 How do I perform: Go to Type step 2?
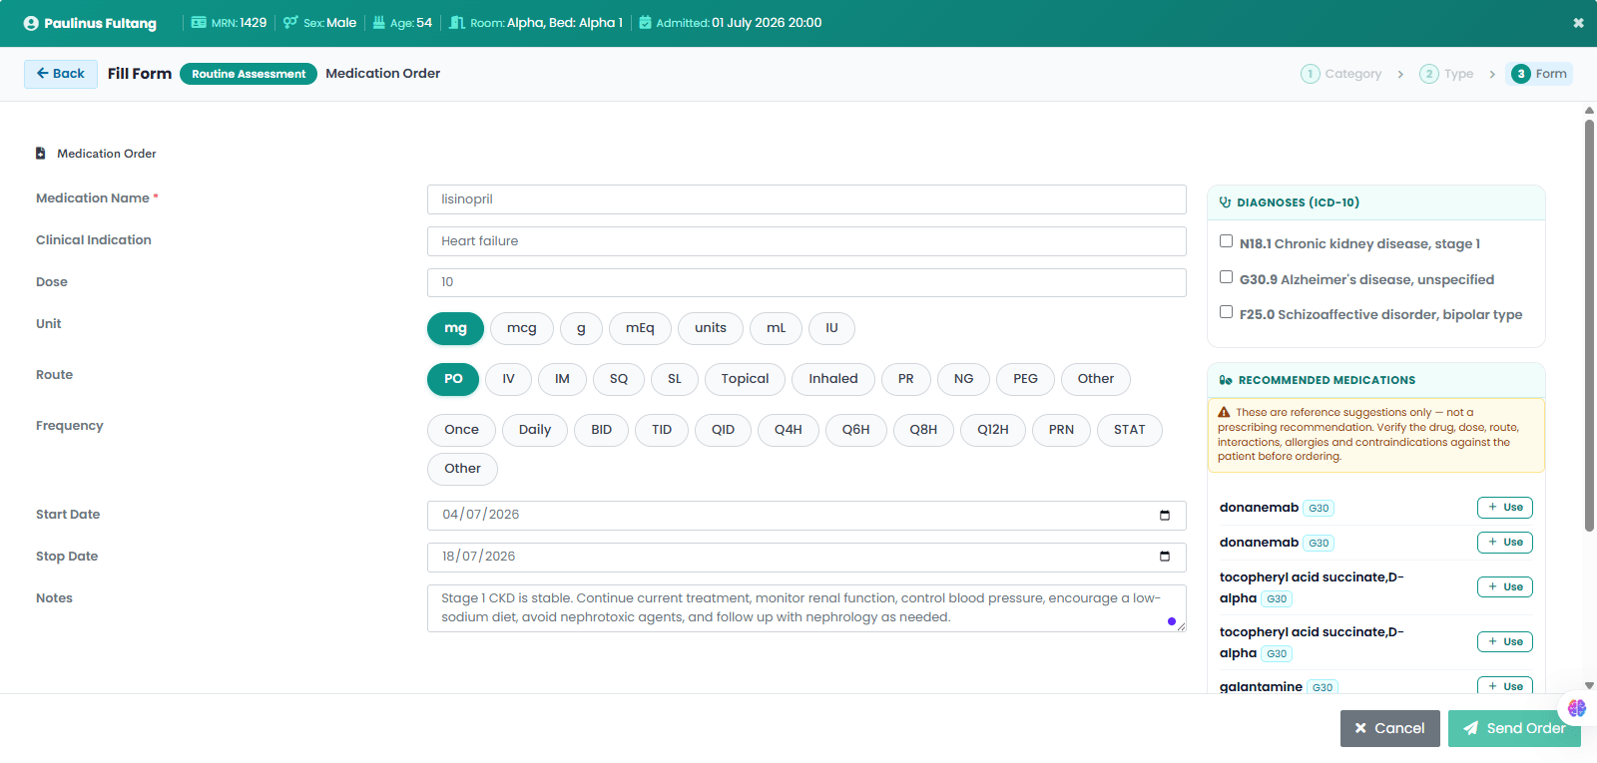coord(1446,74)
